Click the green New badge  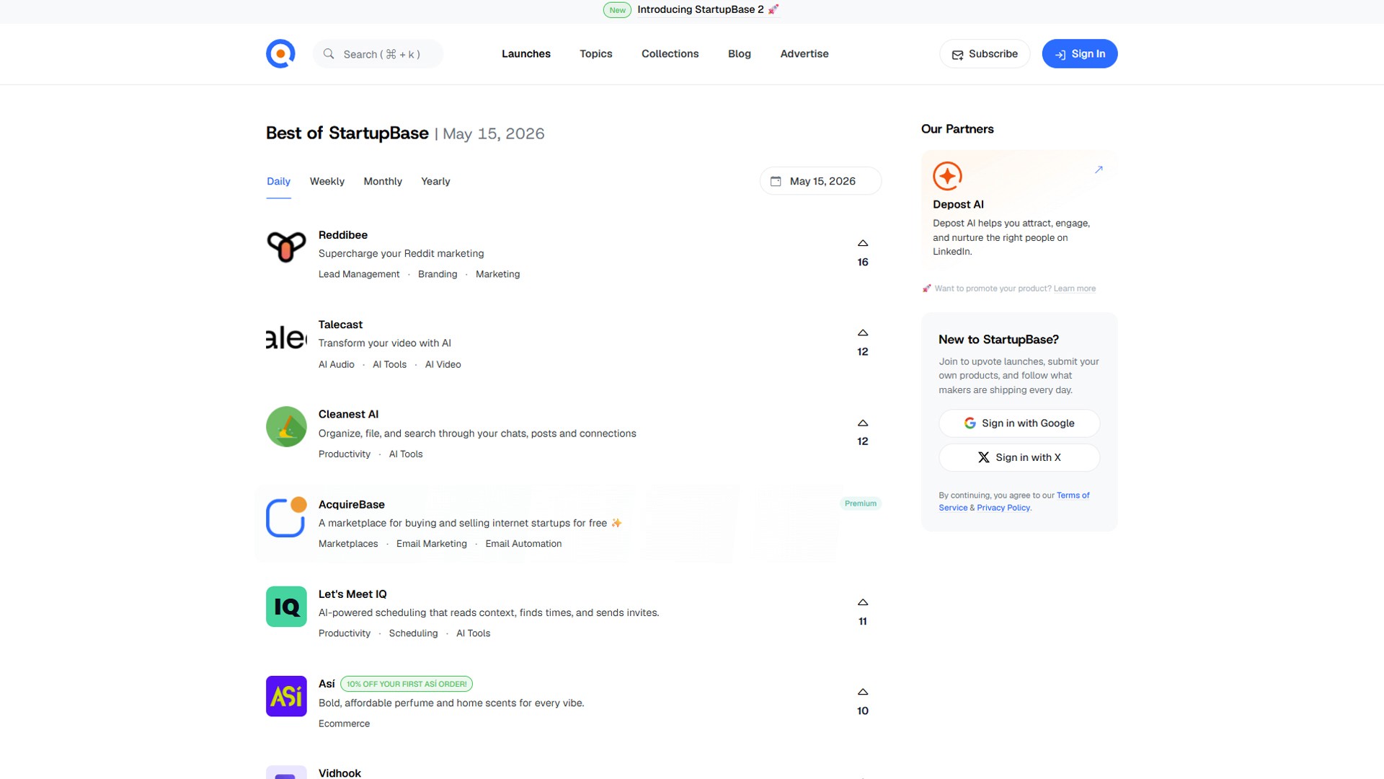click(x=617, y=10)
